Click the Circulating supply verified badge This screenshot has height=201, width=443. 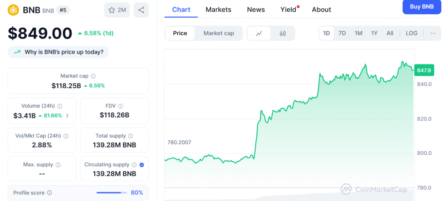pos(142,165)
